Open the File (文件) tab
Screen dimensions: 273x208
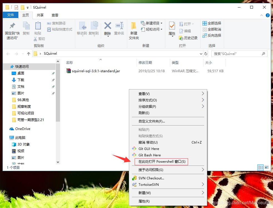tap(11, 15)
